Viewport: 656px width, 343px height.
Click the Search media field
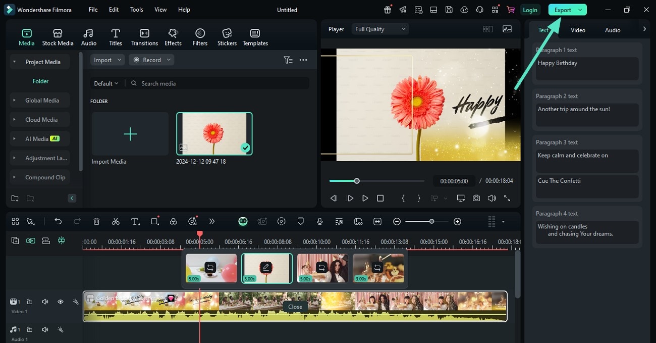tap(217, 83)
